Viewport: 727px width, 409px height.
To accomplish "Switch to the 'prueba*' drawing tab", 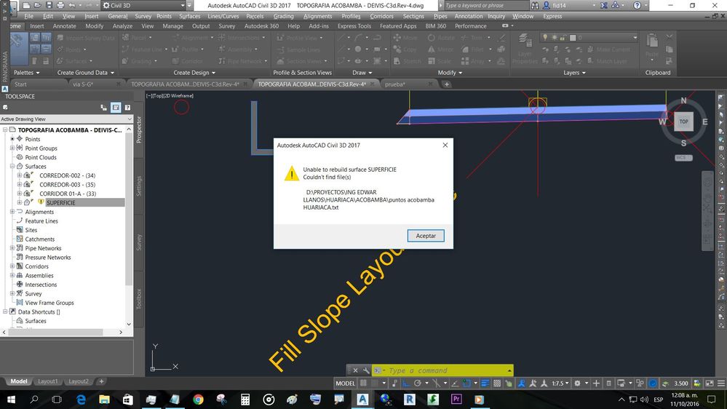I will (x=395, y=84).
